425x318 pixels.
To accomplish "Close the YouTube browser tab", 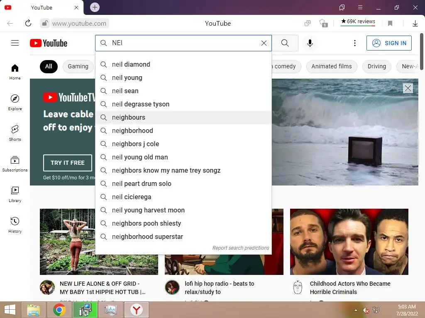I will 76,7.
